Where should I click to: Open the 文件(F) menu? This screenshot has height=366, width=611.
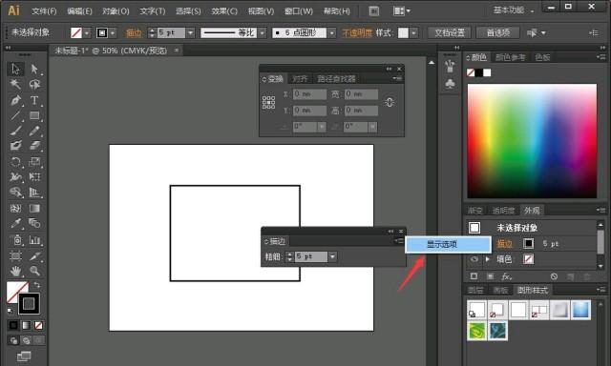(44, 11)
